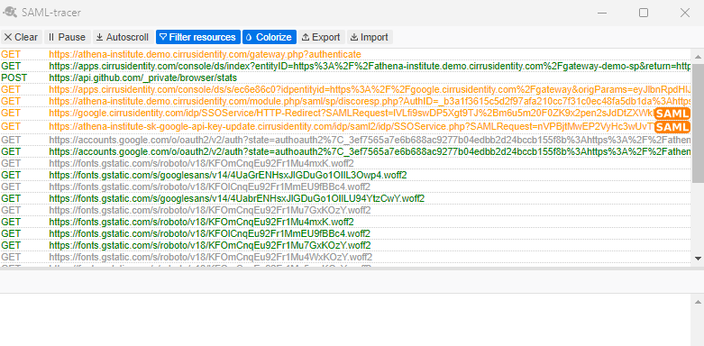Import a saved trace file
Image resolution: width=704 pixels, height=346 pixels.
point(370,37)
